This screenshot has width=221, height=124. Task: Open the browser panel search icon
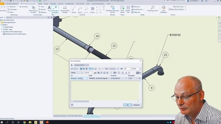tap(48, 18)
